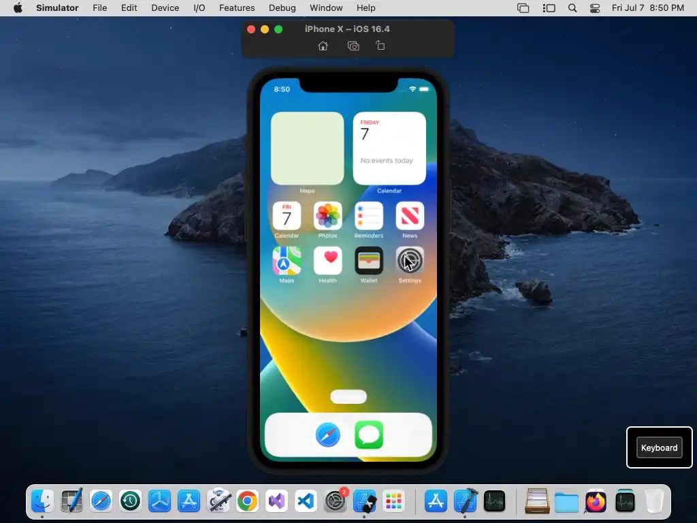Open Time Machine from the Dock
Viewport: 697px width, 523px height.
click(x=130, y=501)
